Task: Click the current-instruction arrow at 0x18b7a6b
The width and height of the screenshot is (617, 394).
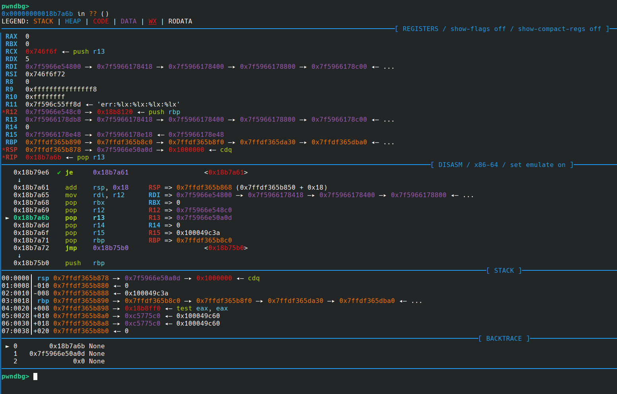Action: coord(7,218)
